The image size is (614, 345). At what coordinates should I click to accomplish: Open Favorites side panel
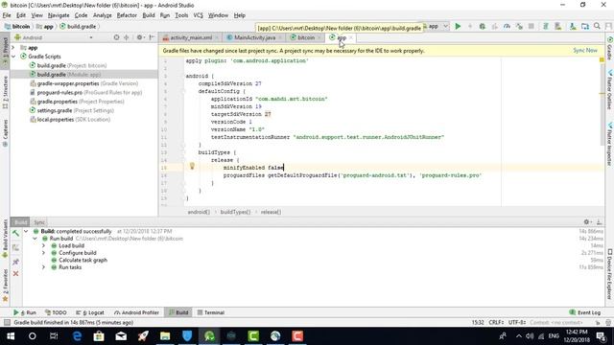pos(5,286)
